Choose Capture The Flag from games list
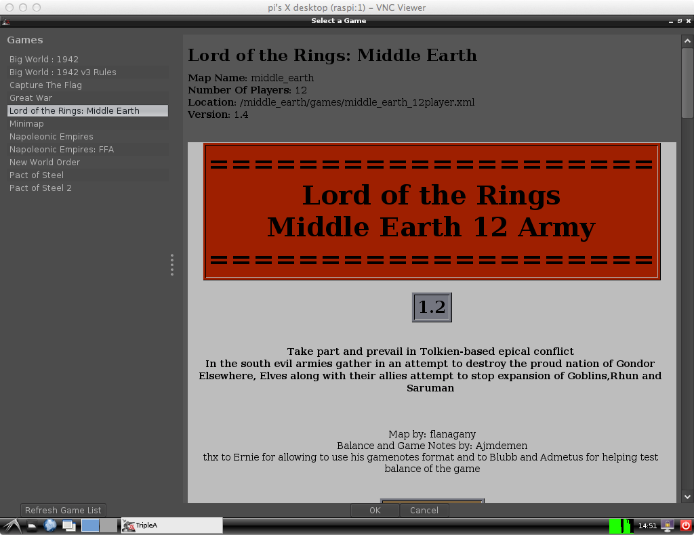The height and width of the screenshot is (535, 694). pyautogui.click(x=87, y=85)
